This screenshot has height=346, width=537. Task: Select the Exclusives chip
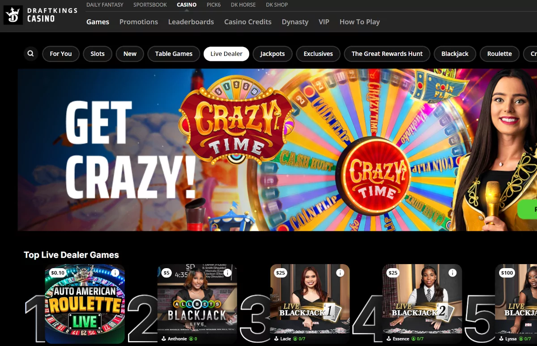(318, 54)
